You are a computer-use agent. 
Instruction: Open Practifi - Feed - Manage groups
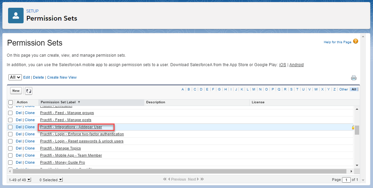coord(67,113)
